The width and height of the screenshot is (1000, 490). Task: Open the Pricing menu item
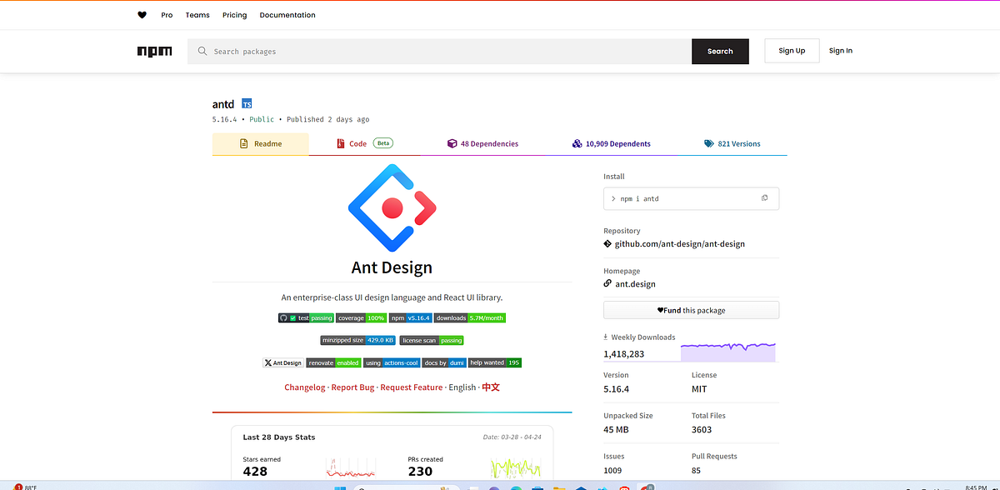click(x=234, y=14)
